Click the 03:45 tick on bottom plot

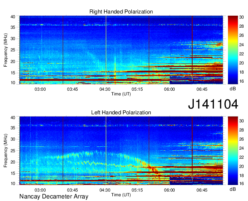[73, 190]
